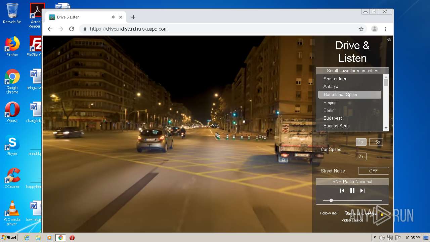Click the address bar URL
Viewport: 430px width, 242px height.
pyautogui.click(x=129, y=29)
